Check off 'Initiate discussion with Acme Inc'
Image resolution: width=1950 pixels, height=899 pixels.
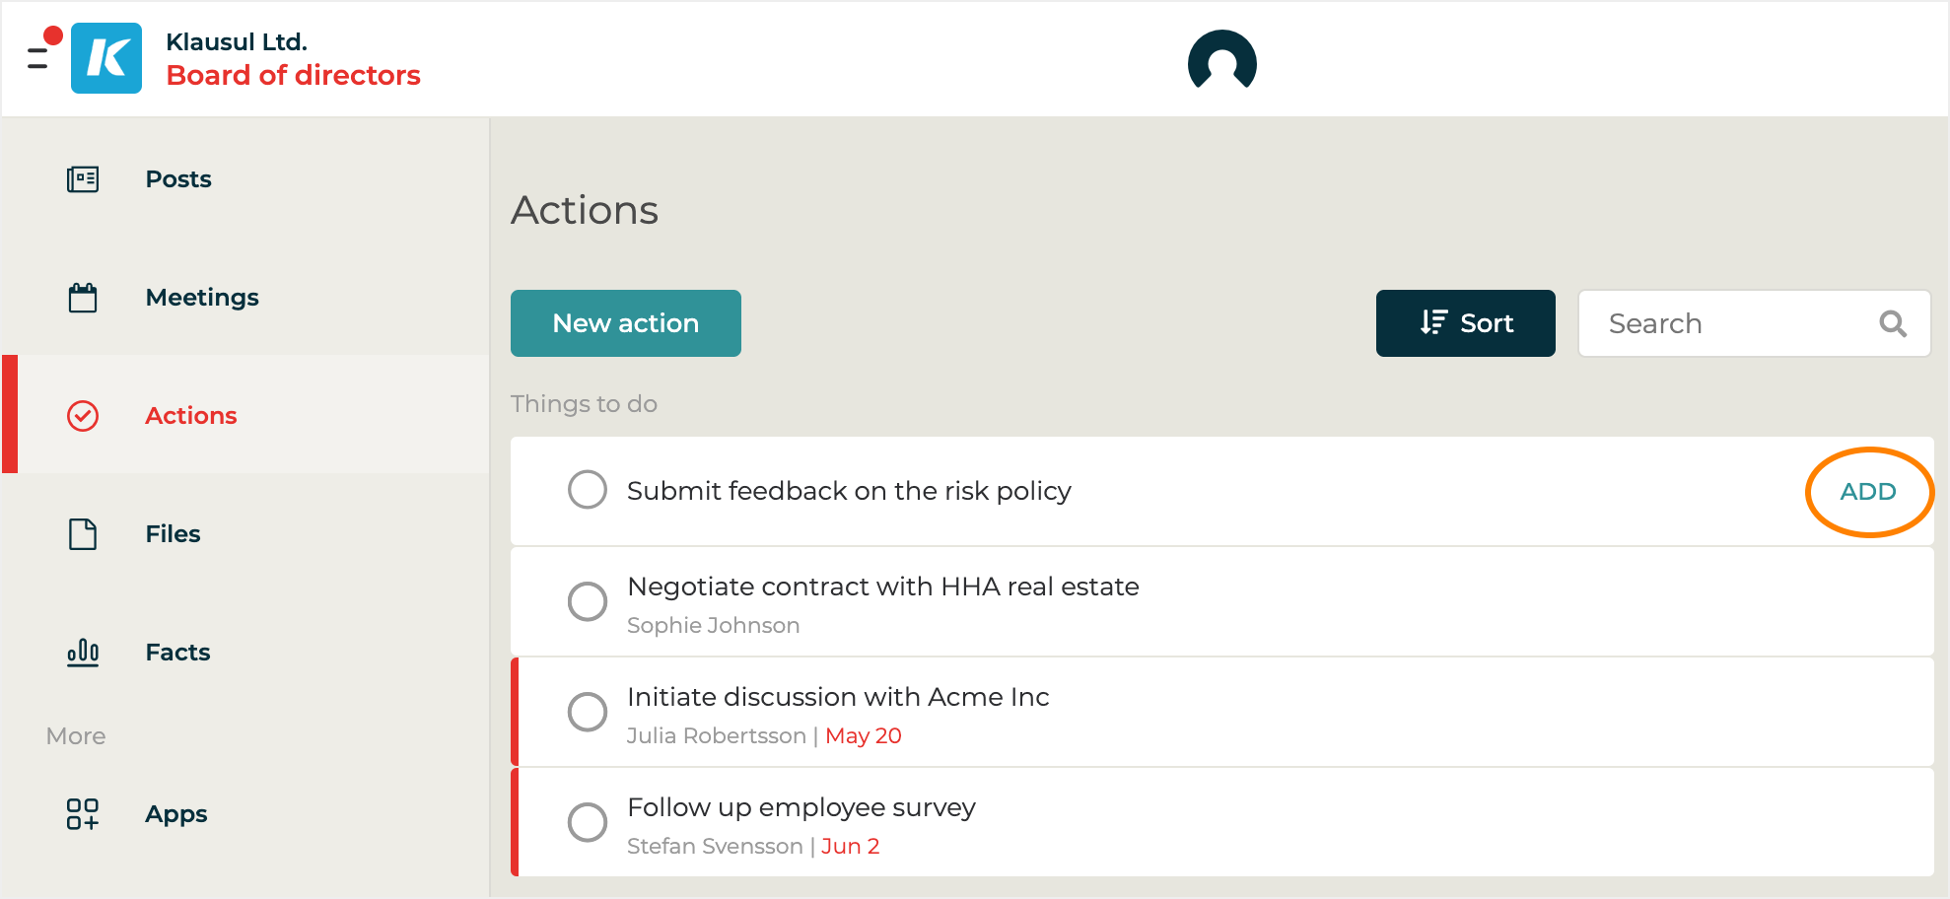[x=588, y=712]
